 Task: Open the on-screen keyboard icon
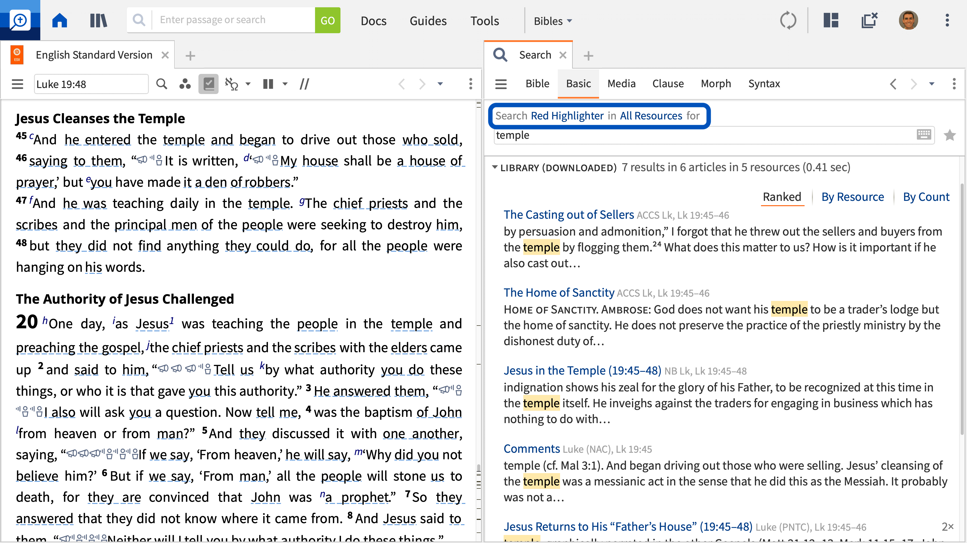(924, 134)
